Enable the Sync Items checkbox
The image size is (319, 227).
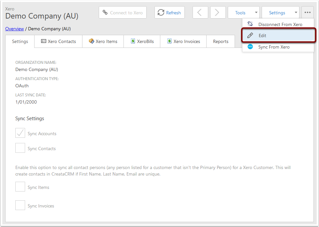(x=20, y=187)
